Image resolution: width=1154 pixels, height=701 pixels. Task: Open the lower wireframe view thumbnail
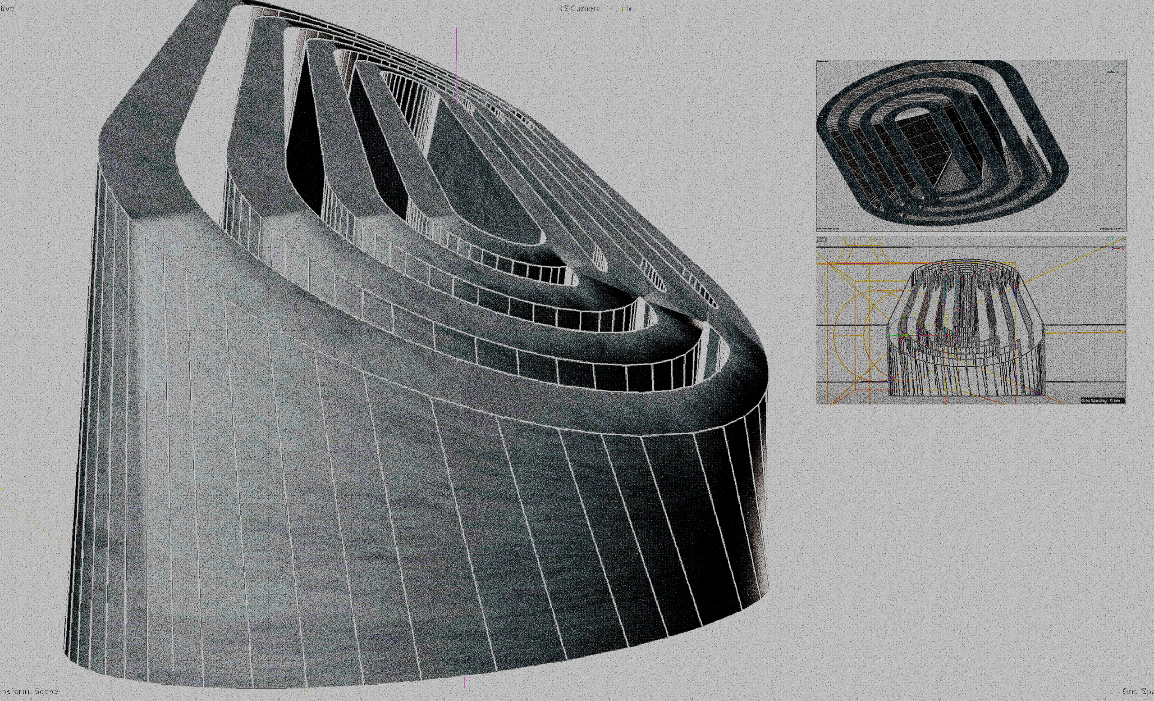click(x=971, y=320)
